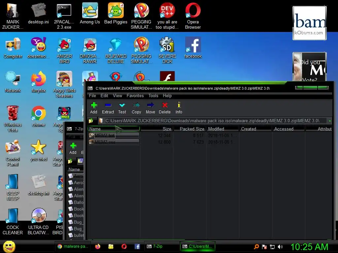Open the Network desktop icon
This screenshot has width=338, height=253.
point(13,82)
